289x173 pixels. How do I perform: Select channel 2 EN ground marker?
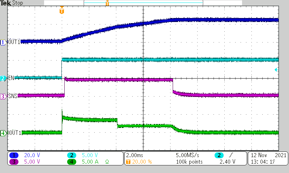(3, 78)
